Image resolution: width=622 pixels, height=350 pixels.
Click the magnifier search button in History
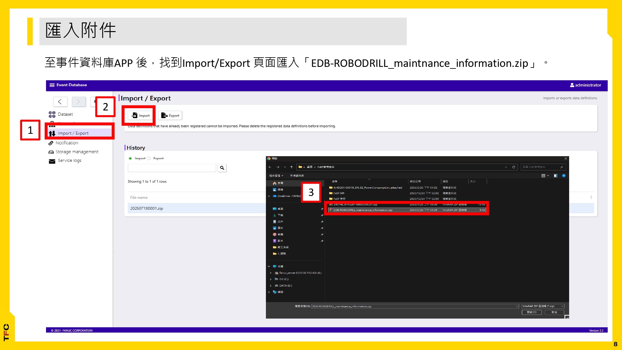tap(222, 168)
